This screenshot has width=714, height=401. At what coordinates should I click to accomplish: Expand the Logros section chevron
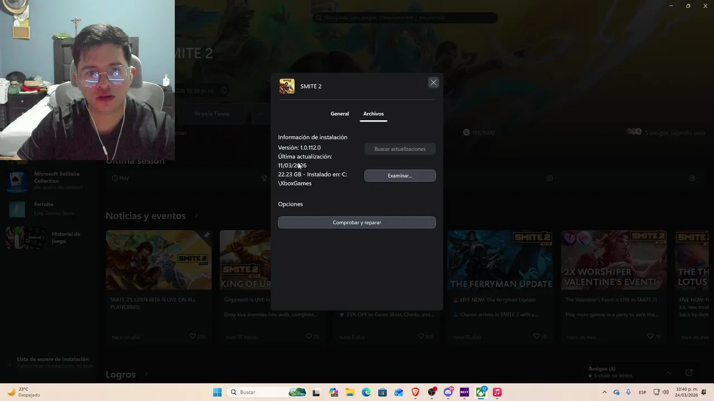(x=146, y=374)
